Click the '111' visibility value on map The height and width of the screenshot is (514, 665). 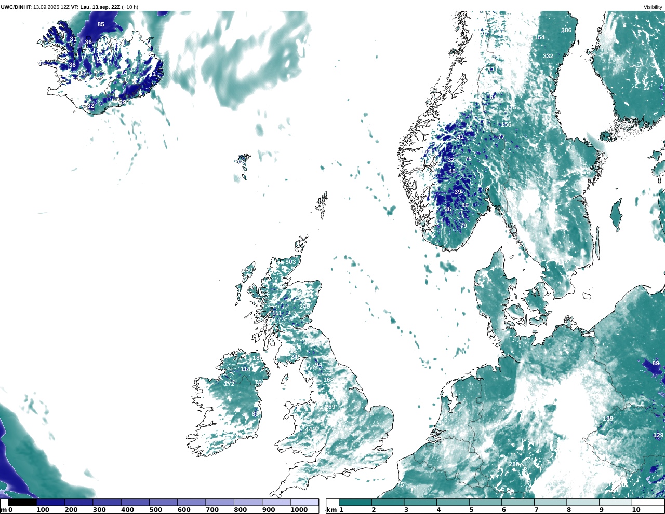[277, 313]
